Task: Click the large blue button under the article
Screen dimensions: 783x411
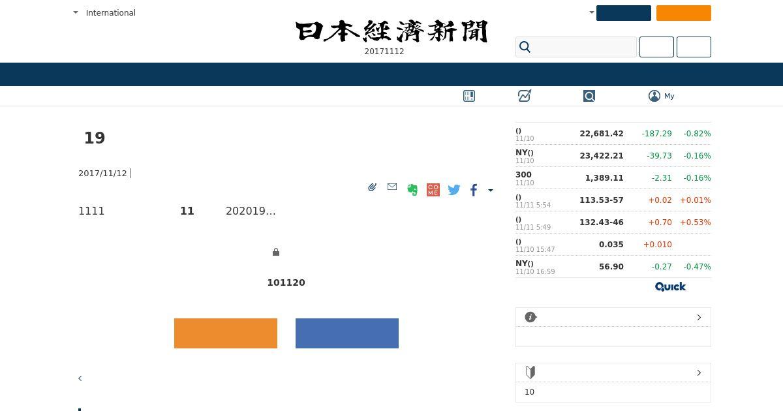Action: [347, 333]
